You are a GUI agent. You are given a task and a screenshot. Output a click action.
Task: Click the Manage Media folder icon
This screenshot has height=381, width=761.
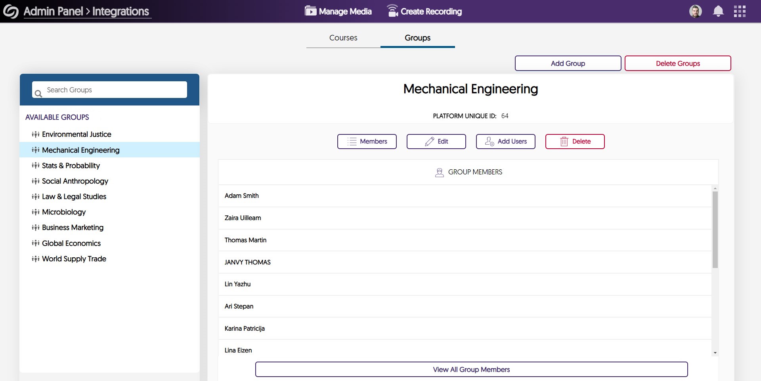[x=310, y=11]
